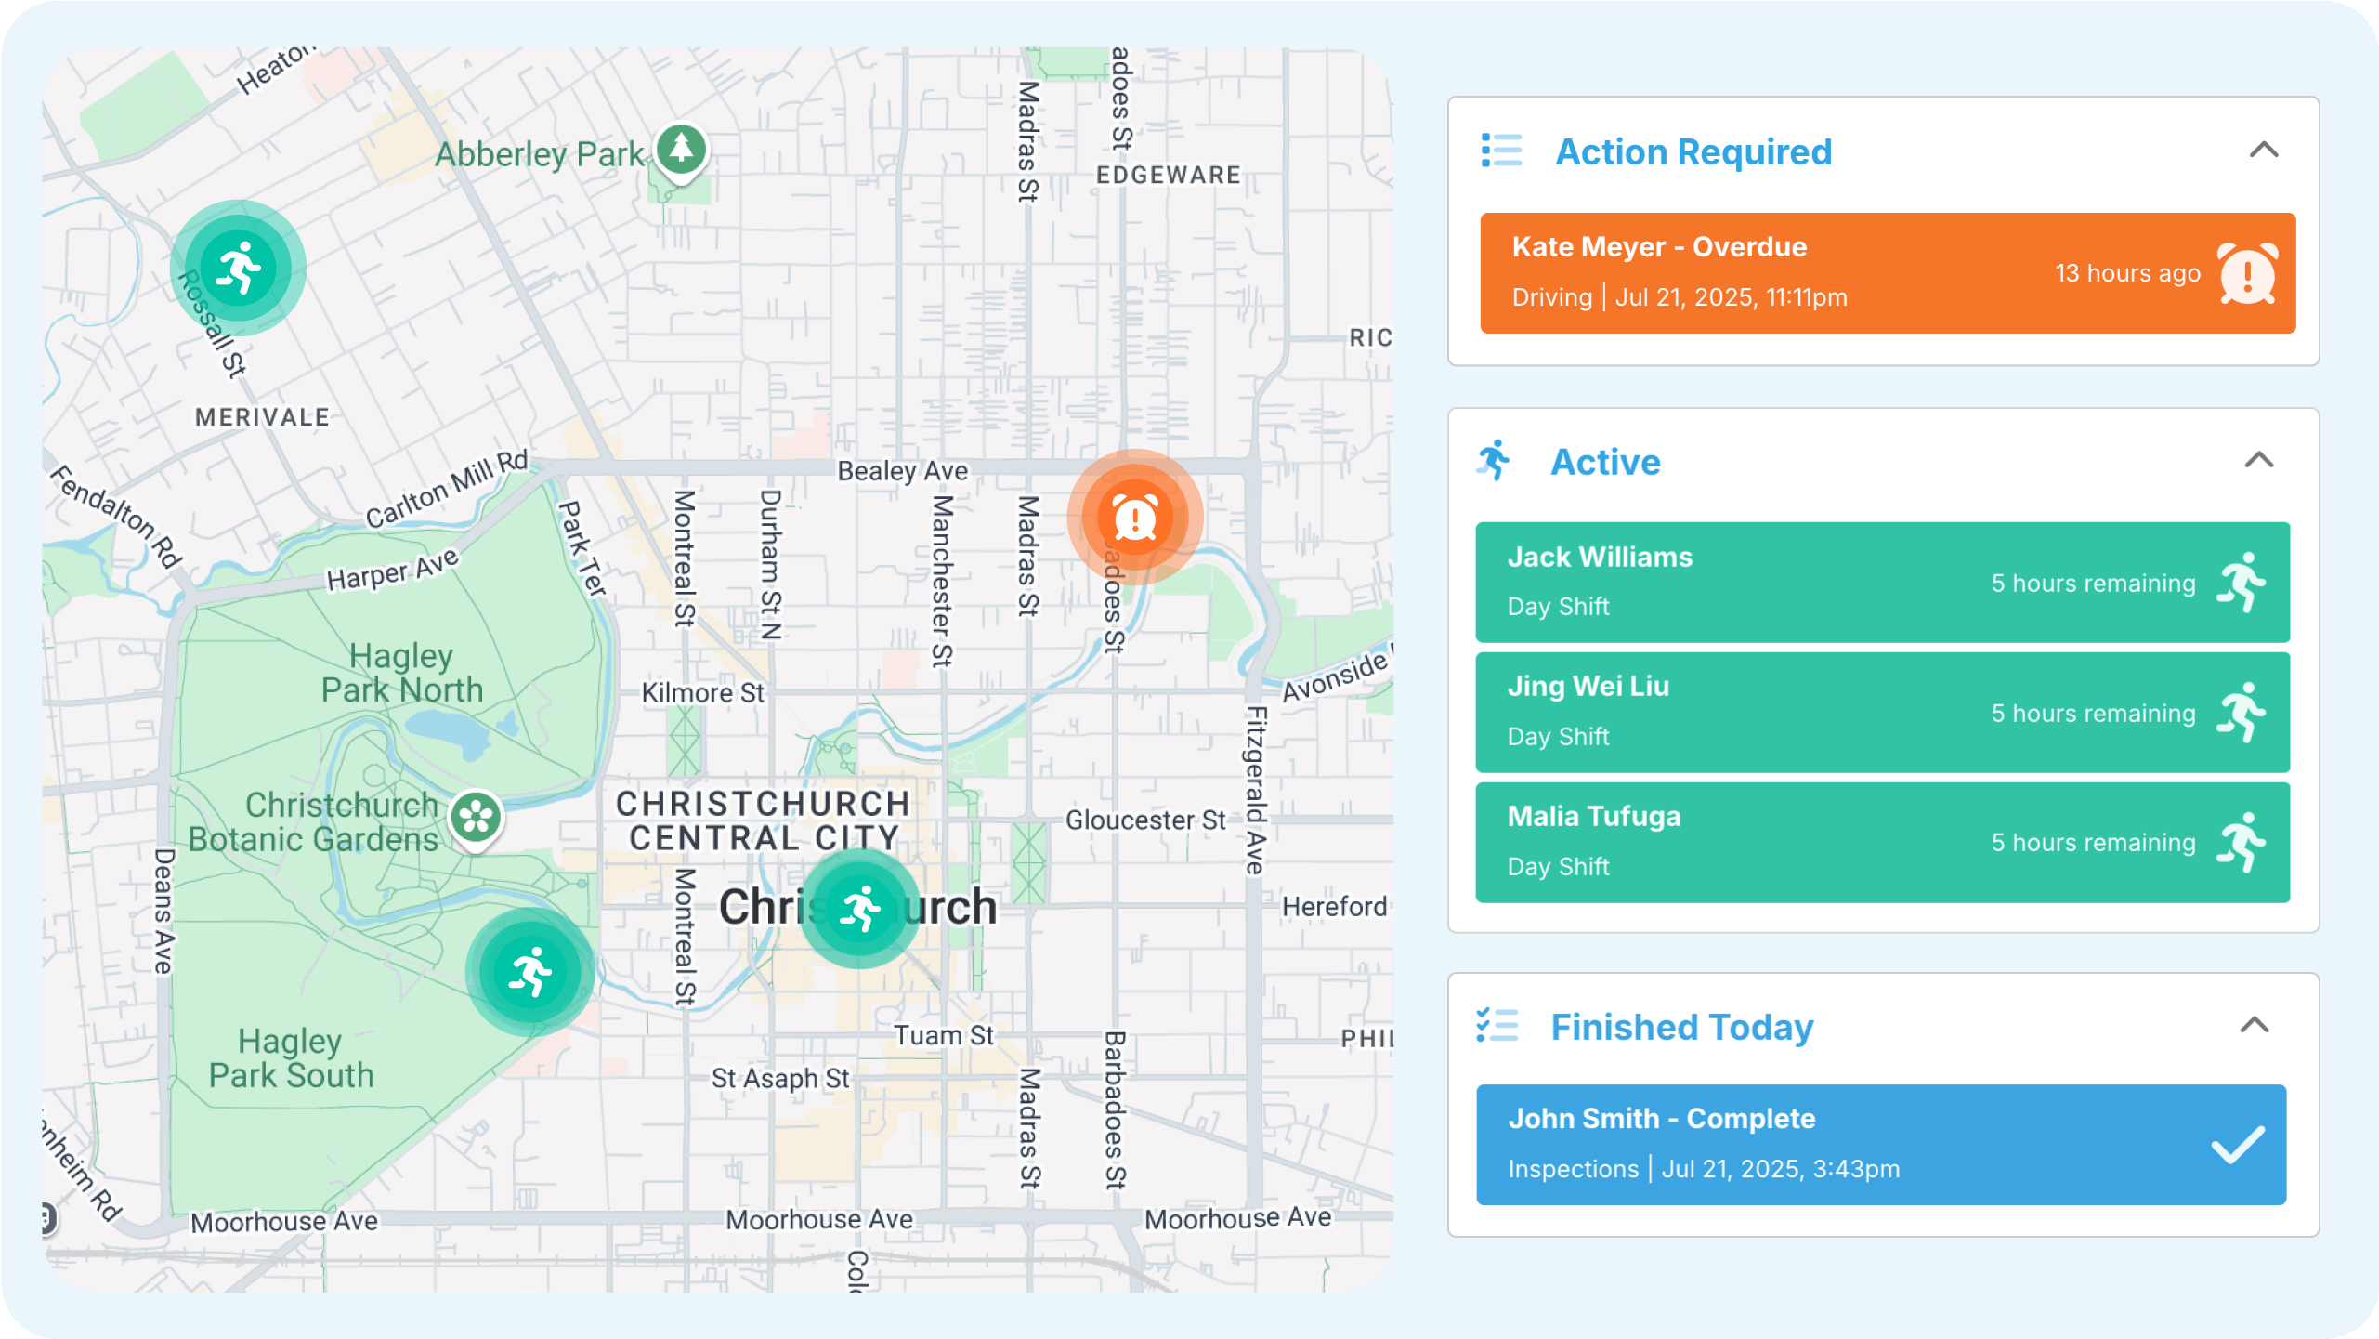Viewport: 2379px width, 1339px height.
Task: Click the Finished Today heading
Action: click(1681, 1028)
